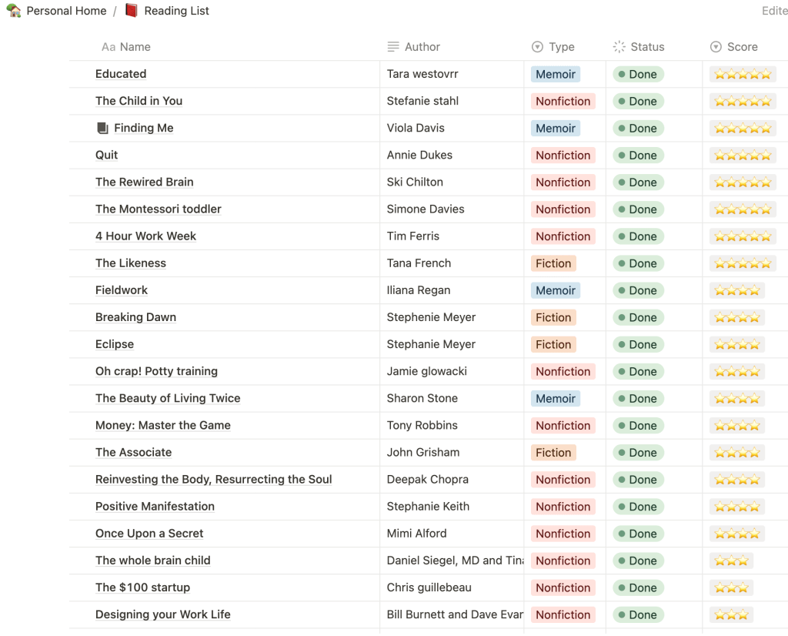Viewport: 788px width, 636px height.
Task: Click the Finding Me page icon
Action: (x=102, y=129)
